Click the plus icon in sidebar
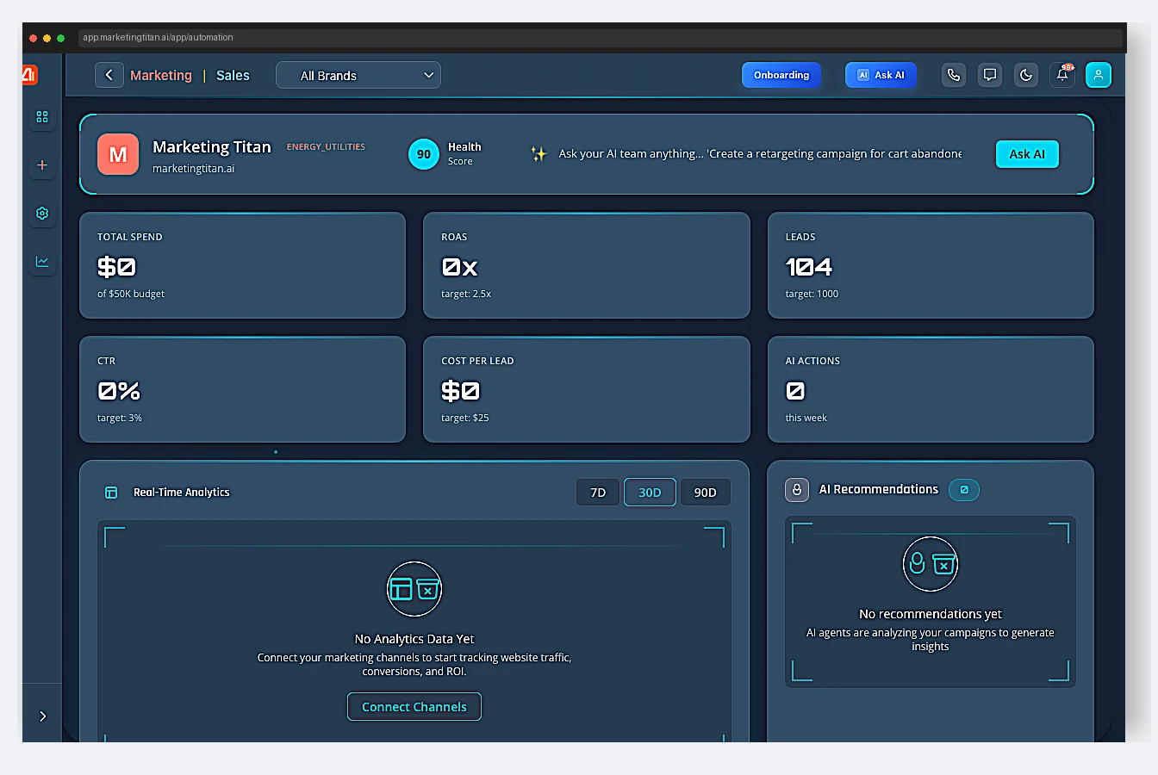This screenshot has width=1158, height=775. pos(42,164)
